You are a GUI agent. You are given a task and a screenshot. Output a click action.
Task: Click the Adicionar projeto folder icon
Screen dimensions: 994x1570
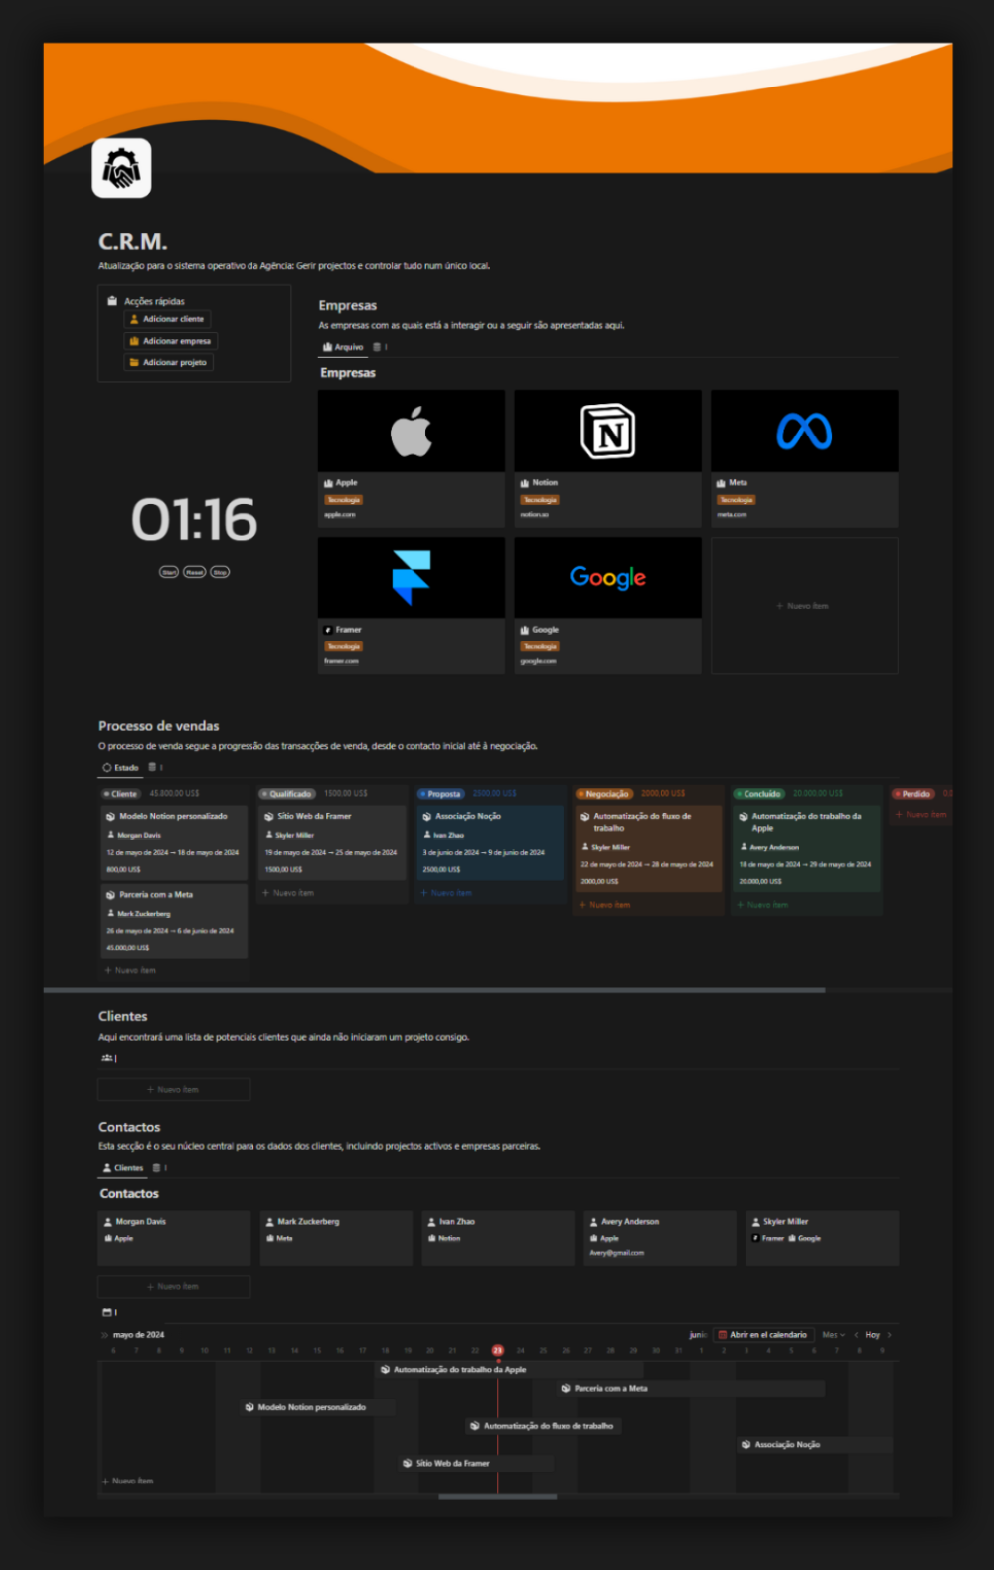pyautogui.click(x=134, y=362)
